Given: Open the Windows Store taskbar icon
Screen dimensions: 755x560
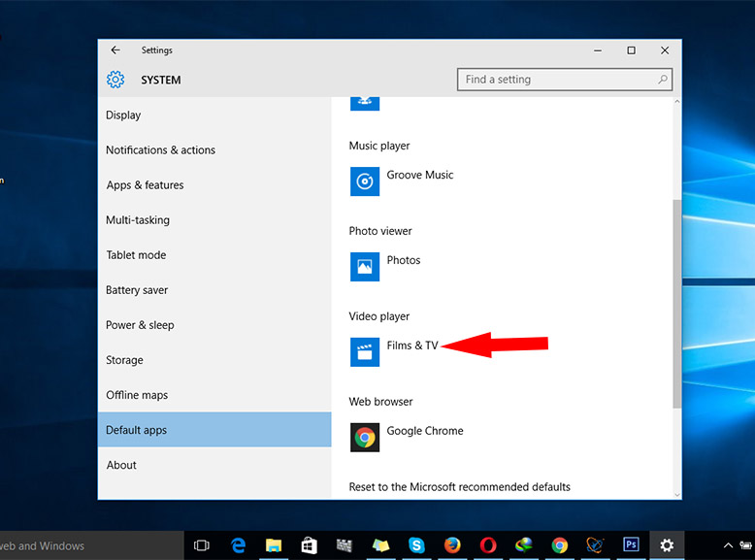Looking at the screenshot, I should pos(310,545).
